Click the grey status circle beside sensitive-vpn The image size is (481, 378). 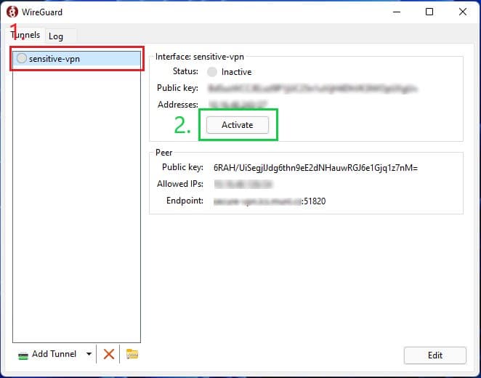click(x=22, y=59)
